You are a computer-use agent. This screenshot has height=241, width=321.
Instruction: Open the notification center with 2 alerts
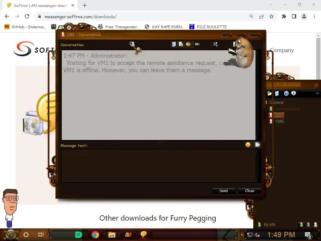(x=308, y=235)
